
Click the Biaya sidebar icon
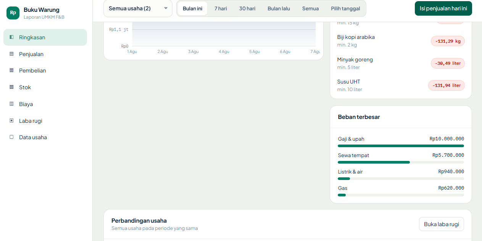[x=11, y=104]
